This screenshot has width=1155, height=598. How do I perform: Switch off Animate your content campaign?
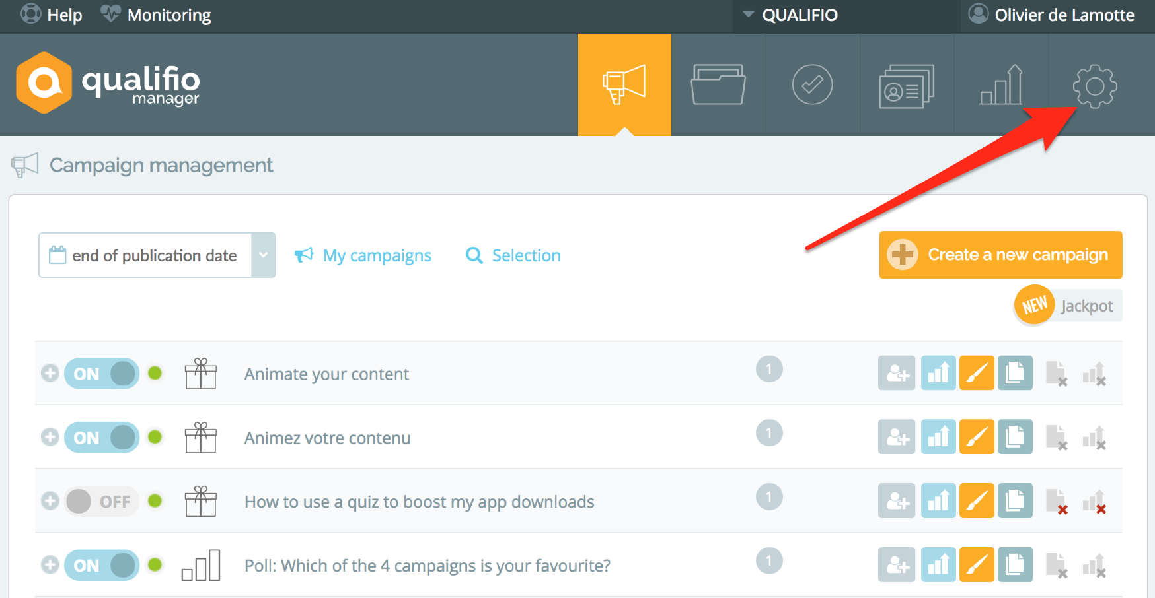pos(102,374)
